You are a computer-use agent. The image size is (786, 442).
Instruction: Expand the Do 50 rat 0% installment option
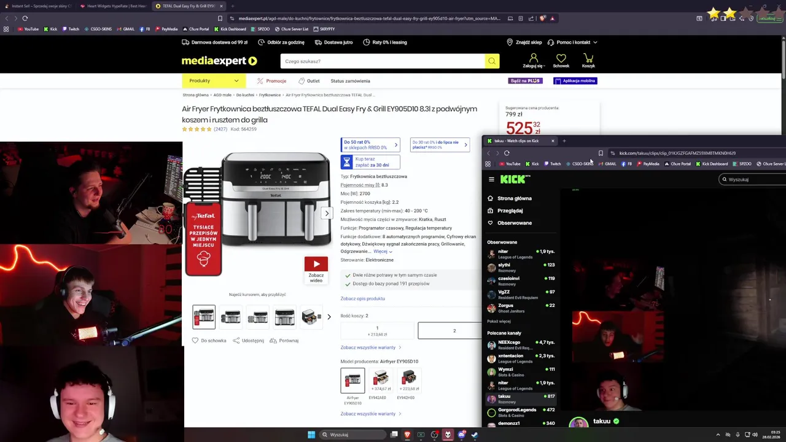[x=370, y=145]
